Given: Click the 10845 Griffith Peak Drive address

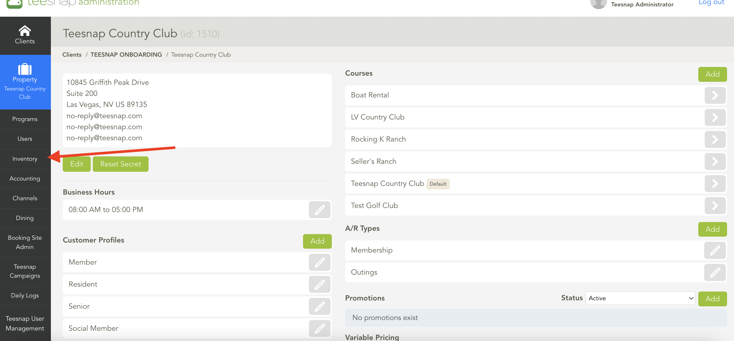Looking at the screenshot, I should coord(108,82).
